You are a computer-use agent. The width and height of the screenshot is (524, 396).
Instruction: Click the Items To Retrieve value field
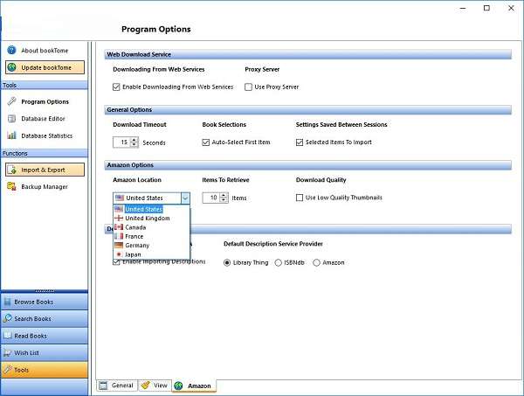(x=211, y=198)
